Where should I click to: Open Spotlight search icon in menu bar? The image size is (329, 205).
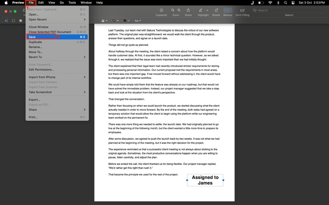285,3
